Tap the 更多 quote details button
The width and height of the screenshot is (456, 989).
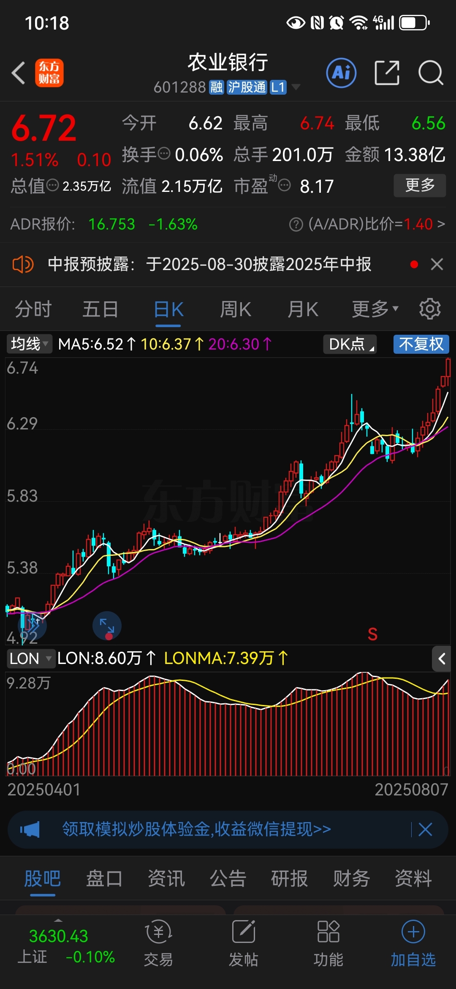tap(420, 185)
